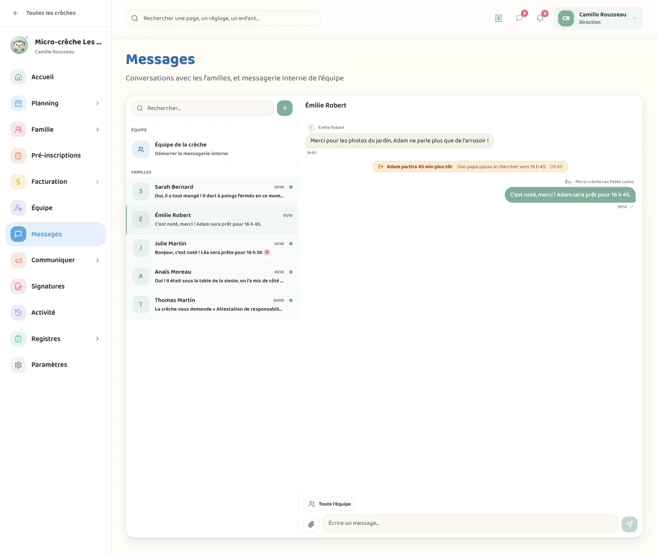The height and width of the screenshot is (554, 657).
Task: Open the Camille Rousseau account dropdown
Action: coord(598,18)
